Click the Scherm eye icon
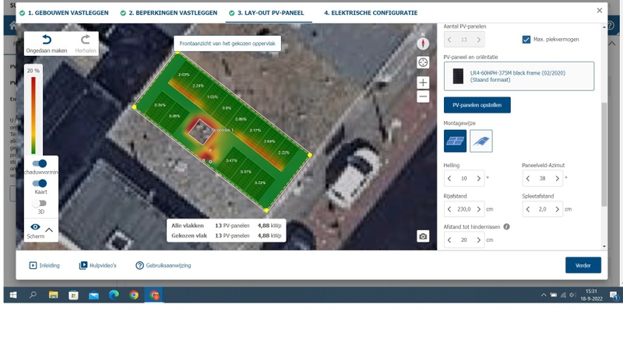The image size is (623, 350). coord(35,227)
